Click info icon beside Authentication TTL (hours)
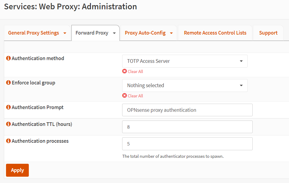The width and height of the screenshot is (289, 183). tap(8, 124)
